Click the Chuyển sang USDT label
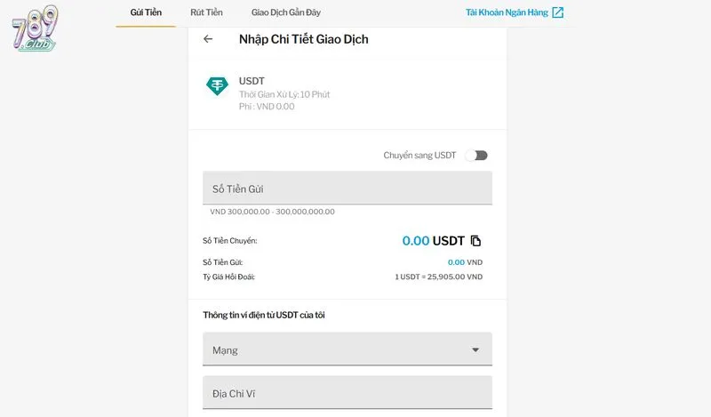The width and height of the screenshot is (711, 417). (419, 156)
